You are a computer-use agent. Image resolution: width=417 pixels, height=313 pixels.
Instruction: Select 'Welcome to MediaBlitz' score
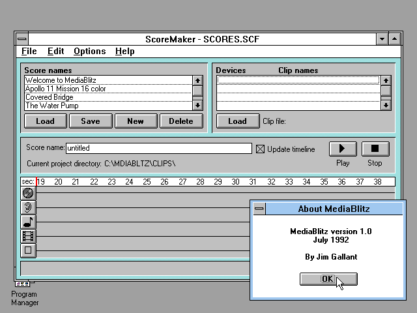point(108,80)
